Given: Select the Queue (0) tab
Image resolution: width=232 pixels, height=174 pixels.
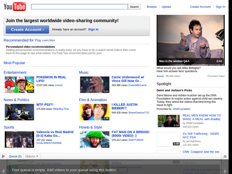Looking at the screenshot, I should pyautogui.click(x=15, y=156).
